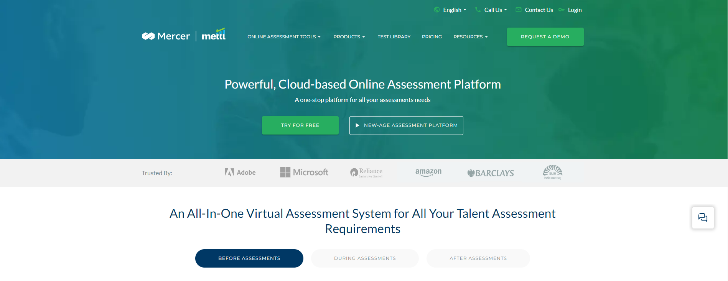Click the key icon beside Login

[562, 10]
